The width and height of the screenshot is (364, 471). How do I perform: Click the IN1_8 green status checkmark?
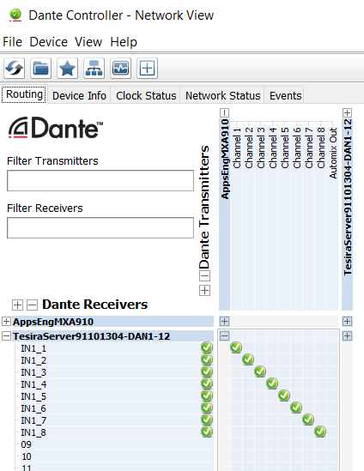[207, 432]
